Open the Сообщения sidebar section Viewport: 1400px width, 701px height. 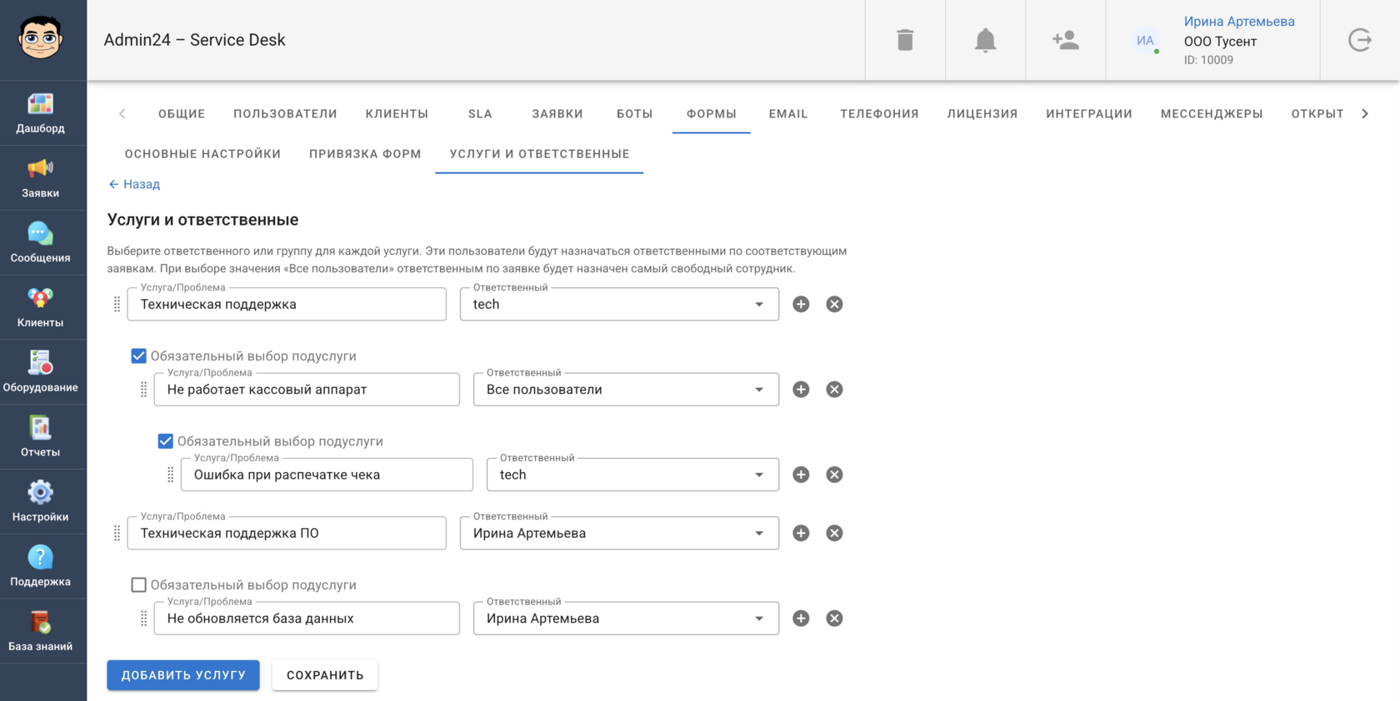(40, 243)
